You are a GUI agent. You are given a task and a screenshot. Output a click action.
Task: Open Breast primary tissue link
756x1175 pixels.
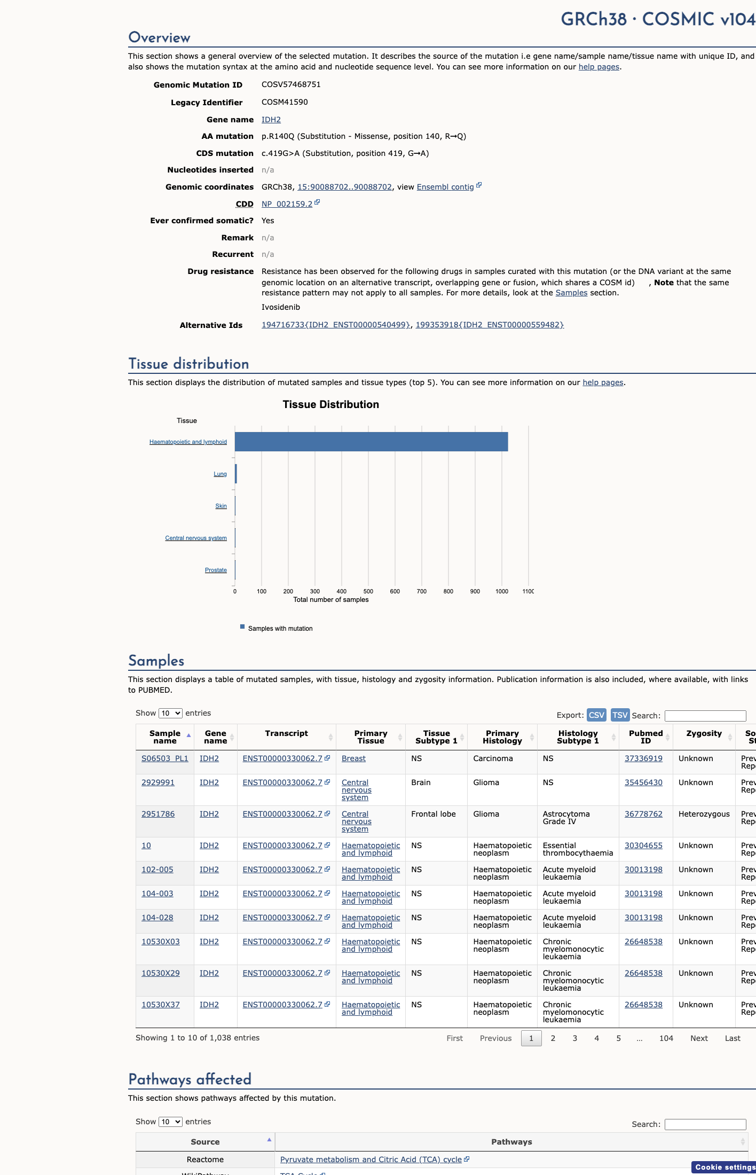click(353, 758)
